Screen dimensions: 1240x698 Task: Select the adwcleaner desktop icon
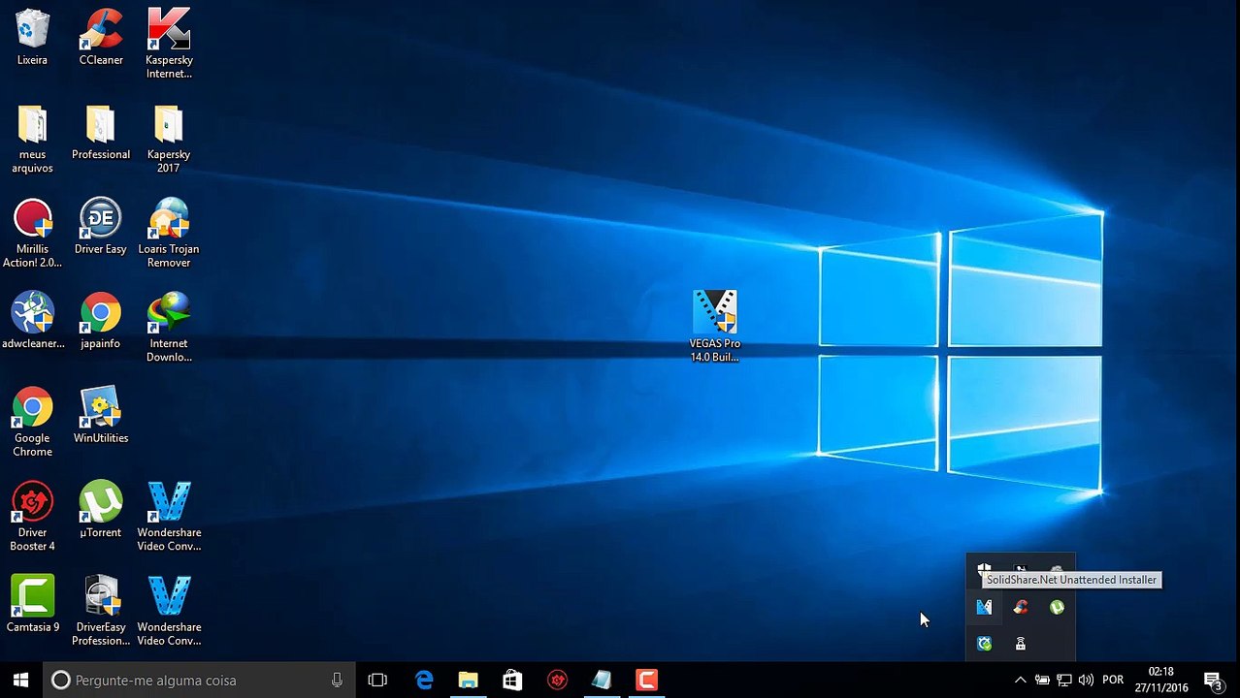point(32,321)
